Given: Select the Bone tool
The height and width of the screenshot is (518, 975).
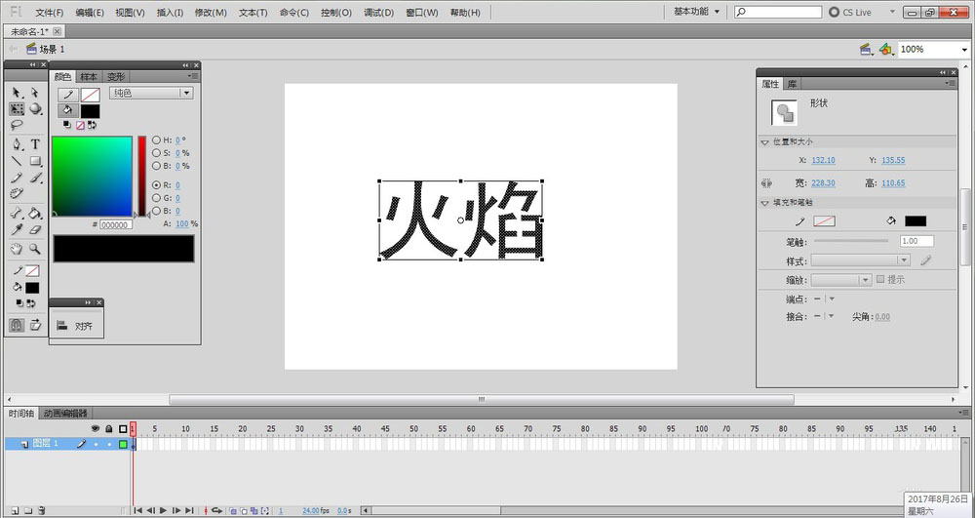Looking at the screenshot, I should coord(17,213).
